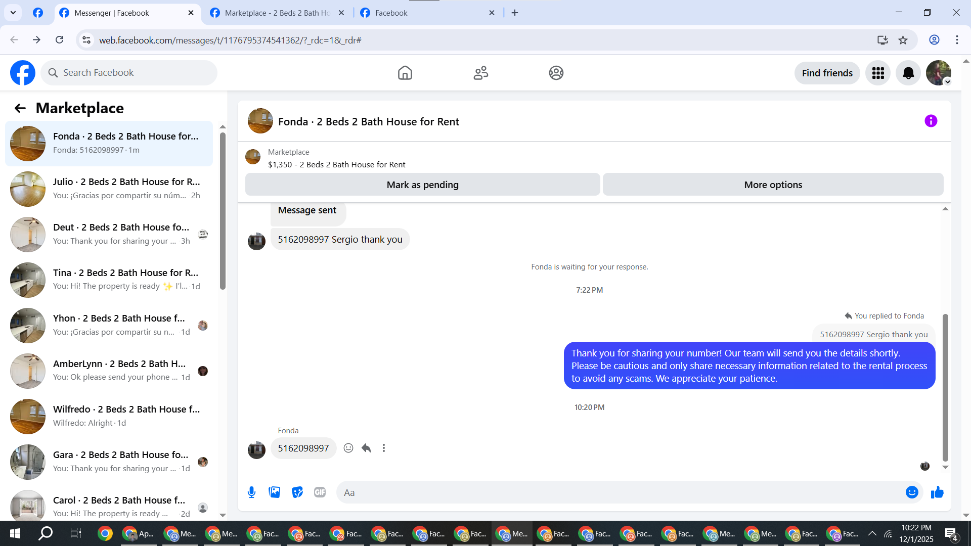
Task: Choose a sticker icon
Action: (297, 492)
